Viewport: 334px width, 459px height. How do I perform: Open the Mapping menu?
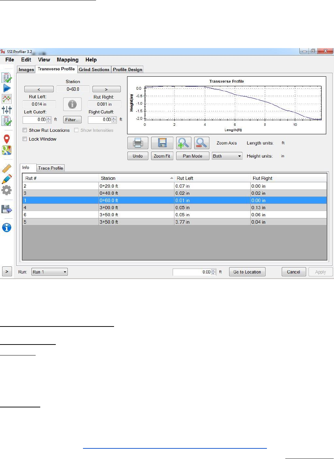tap(67, 60)
